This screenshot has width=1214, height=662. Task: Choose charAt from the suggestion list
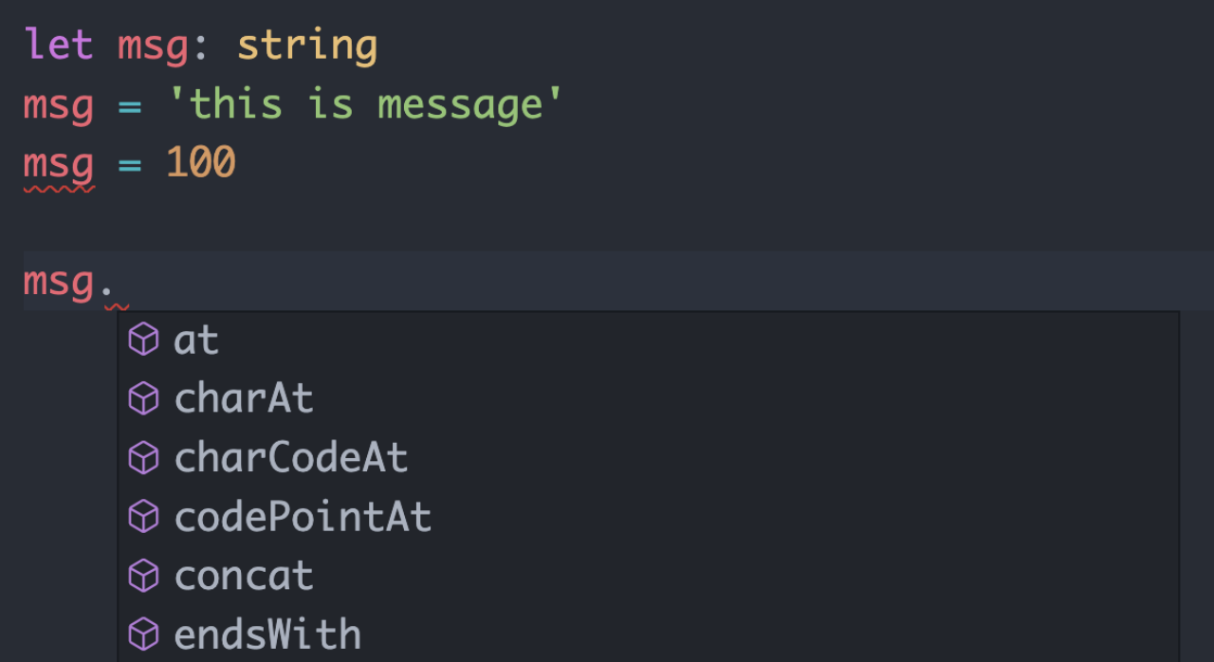coord(244,399)
